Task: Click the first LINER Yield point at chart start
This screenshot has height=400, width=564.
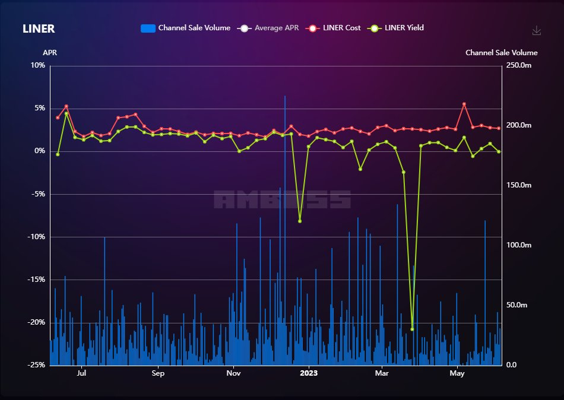Action: coord(58,154)
